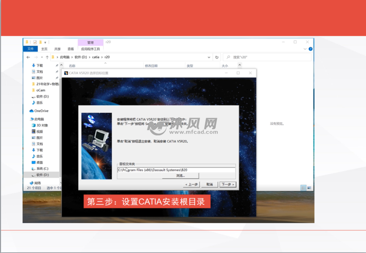Go up one folder level
The width and height of the screenshot is (366, 253).
[x=47, y=57]
